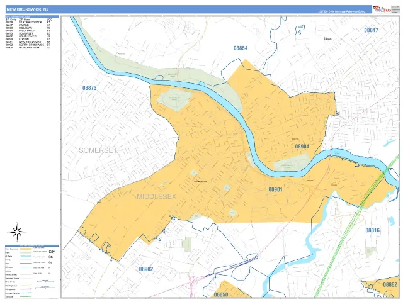Click the largest City sample in the legend
Image resolution: width=403 pixels, height=302 pixels.
click(52, 252)
